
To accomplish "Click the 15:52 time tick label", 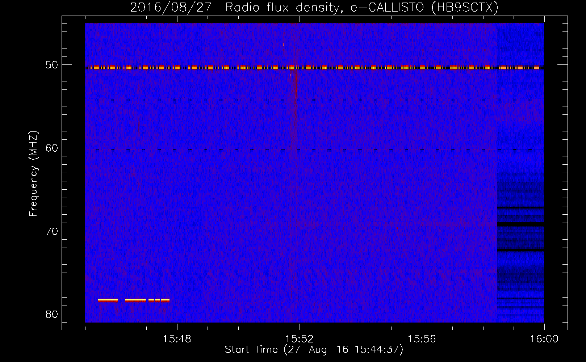I will click(300, 339).
